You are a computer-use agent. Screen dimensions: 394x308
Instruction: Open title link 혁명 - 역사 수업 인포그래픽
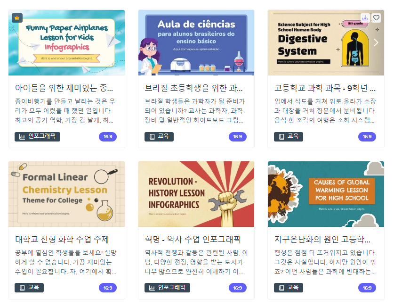coord(193,239)
